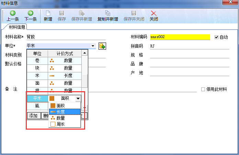Screen dimensions: 239x155
Task: Enable the 停用此材料 checkbox
Action: tap(203, 89)
